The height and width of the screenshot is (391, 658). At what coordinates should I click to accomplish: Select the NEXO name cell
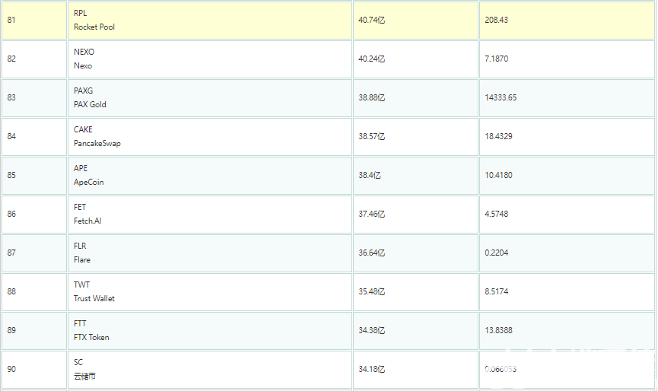(x=84, y=59)
